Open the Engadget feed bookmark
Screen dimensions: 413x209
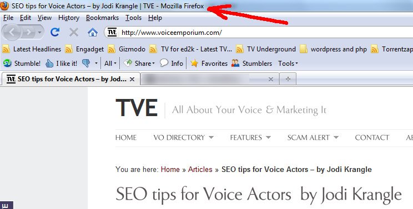tap(84, 49)
